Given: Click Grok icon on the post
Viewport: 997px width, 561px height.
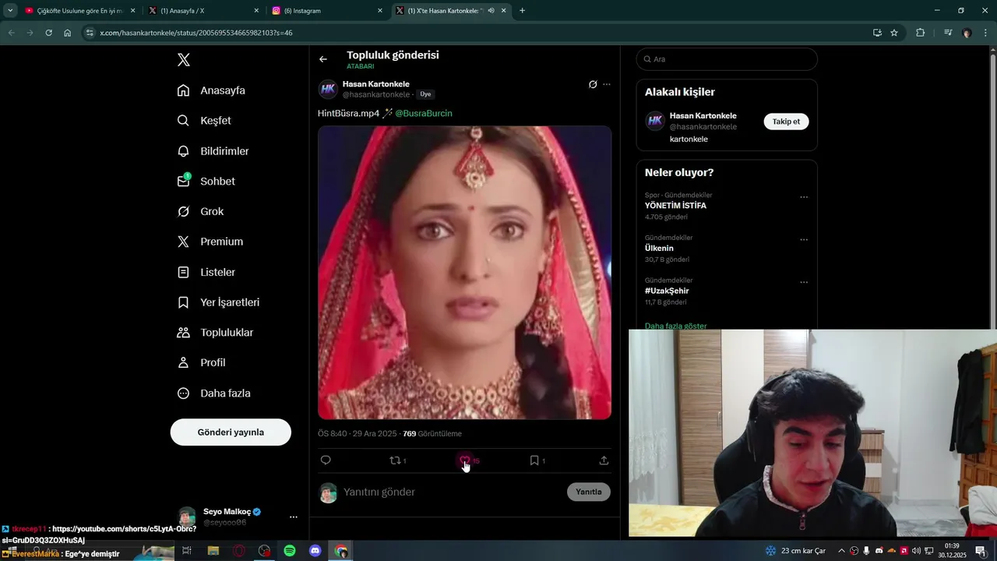Looking at the screenshot, I should 593,84.
